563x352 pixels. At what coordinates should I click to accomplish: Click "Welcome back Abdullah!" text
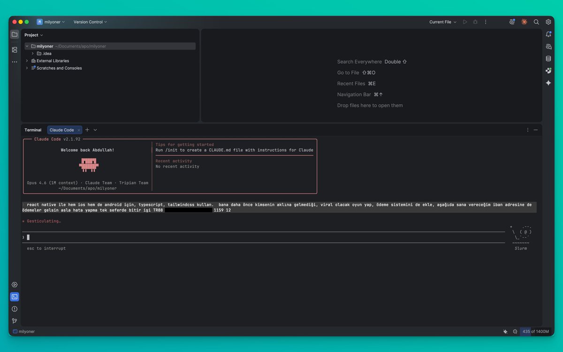pyautogui.click(x=87, y=150)
